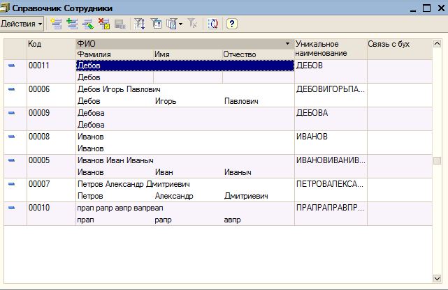Click the Add by copying icon
Viewport: 448px width, 290px height.
(71, 24)
